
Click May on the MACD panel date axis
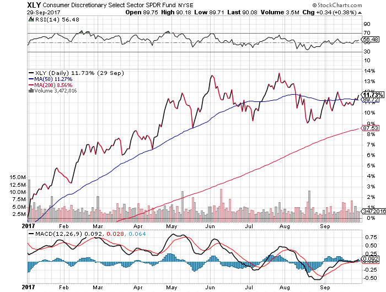click(171, 288)
